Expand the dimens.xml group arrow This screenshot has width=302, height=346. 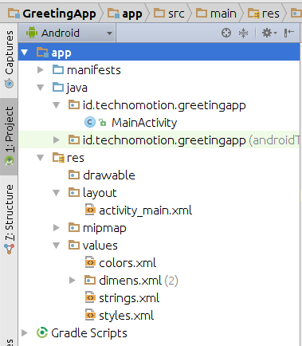point(73,281)
